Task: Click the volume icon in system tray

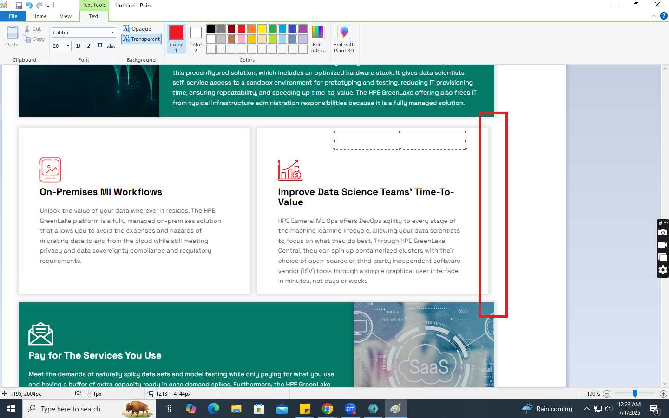Action: tap(609, 409)
